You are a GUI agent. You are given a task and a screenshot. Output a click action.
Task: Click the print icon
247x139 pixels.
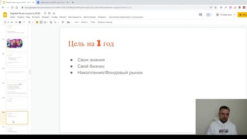[20, 22]
